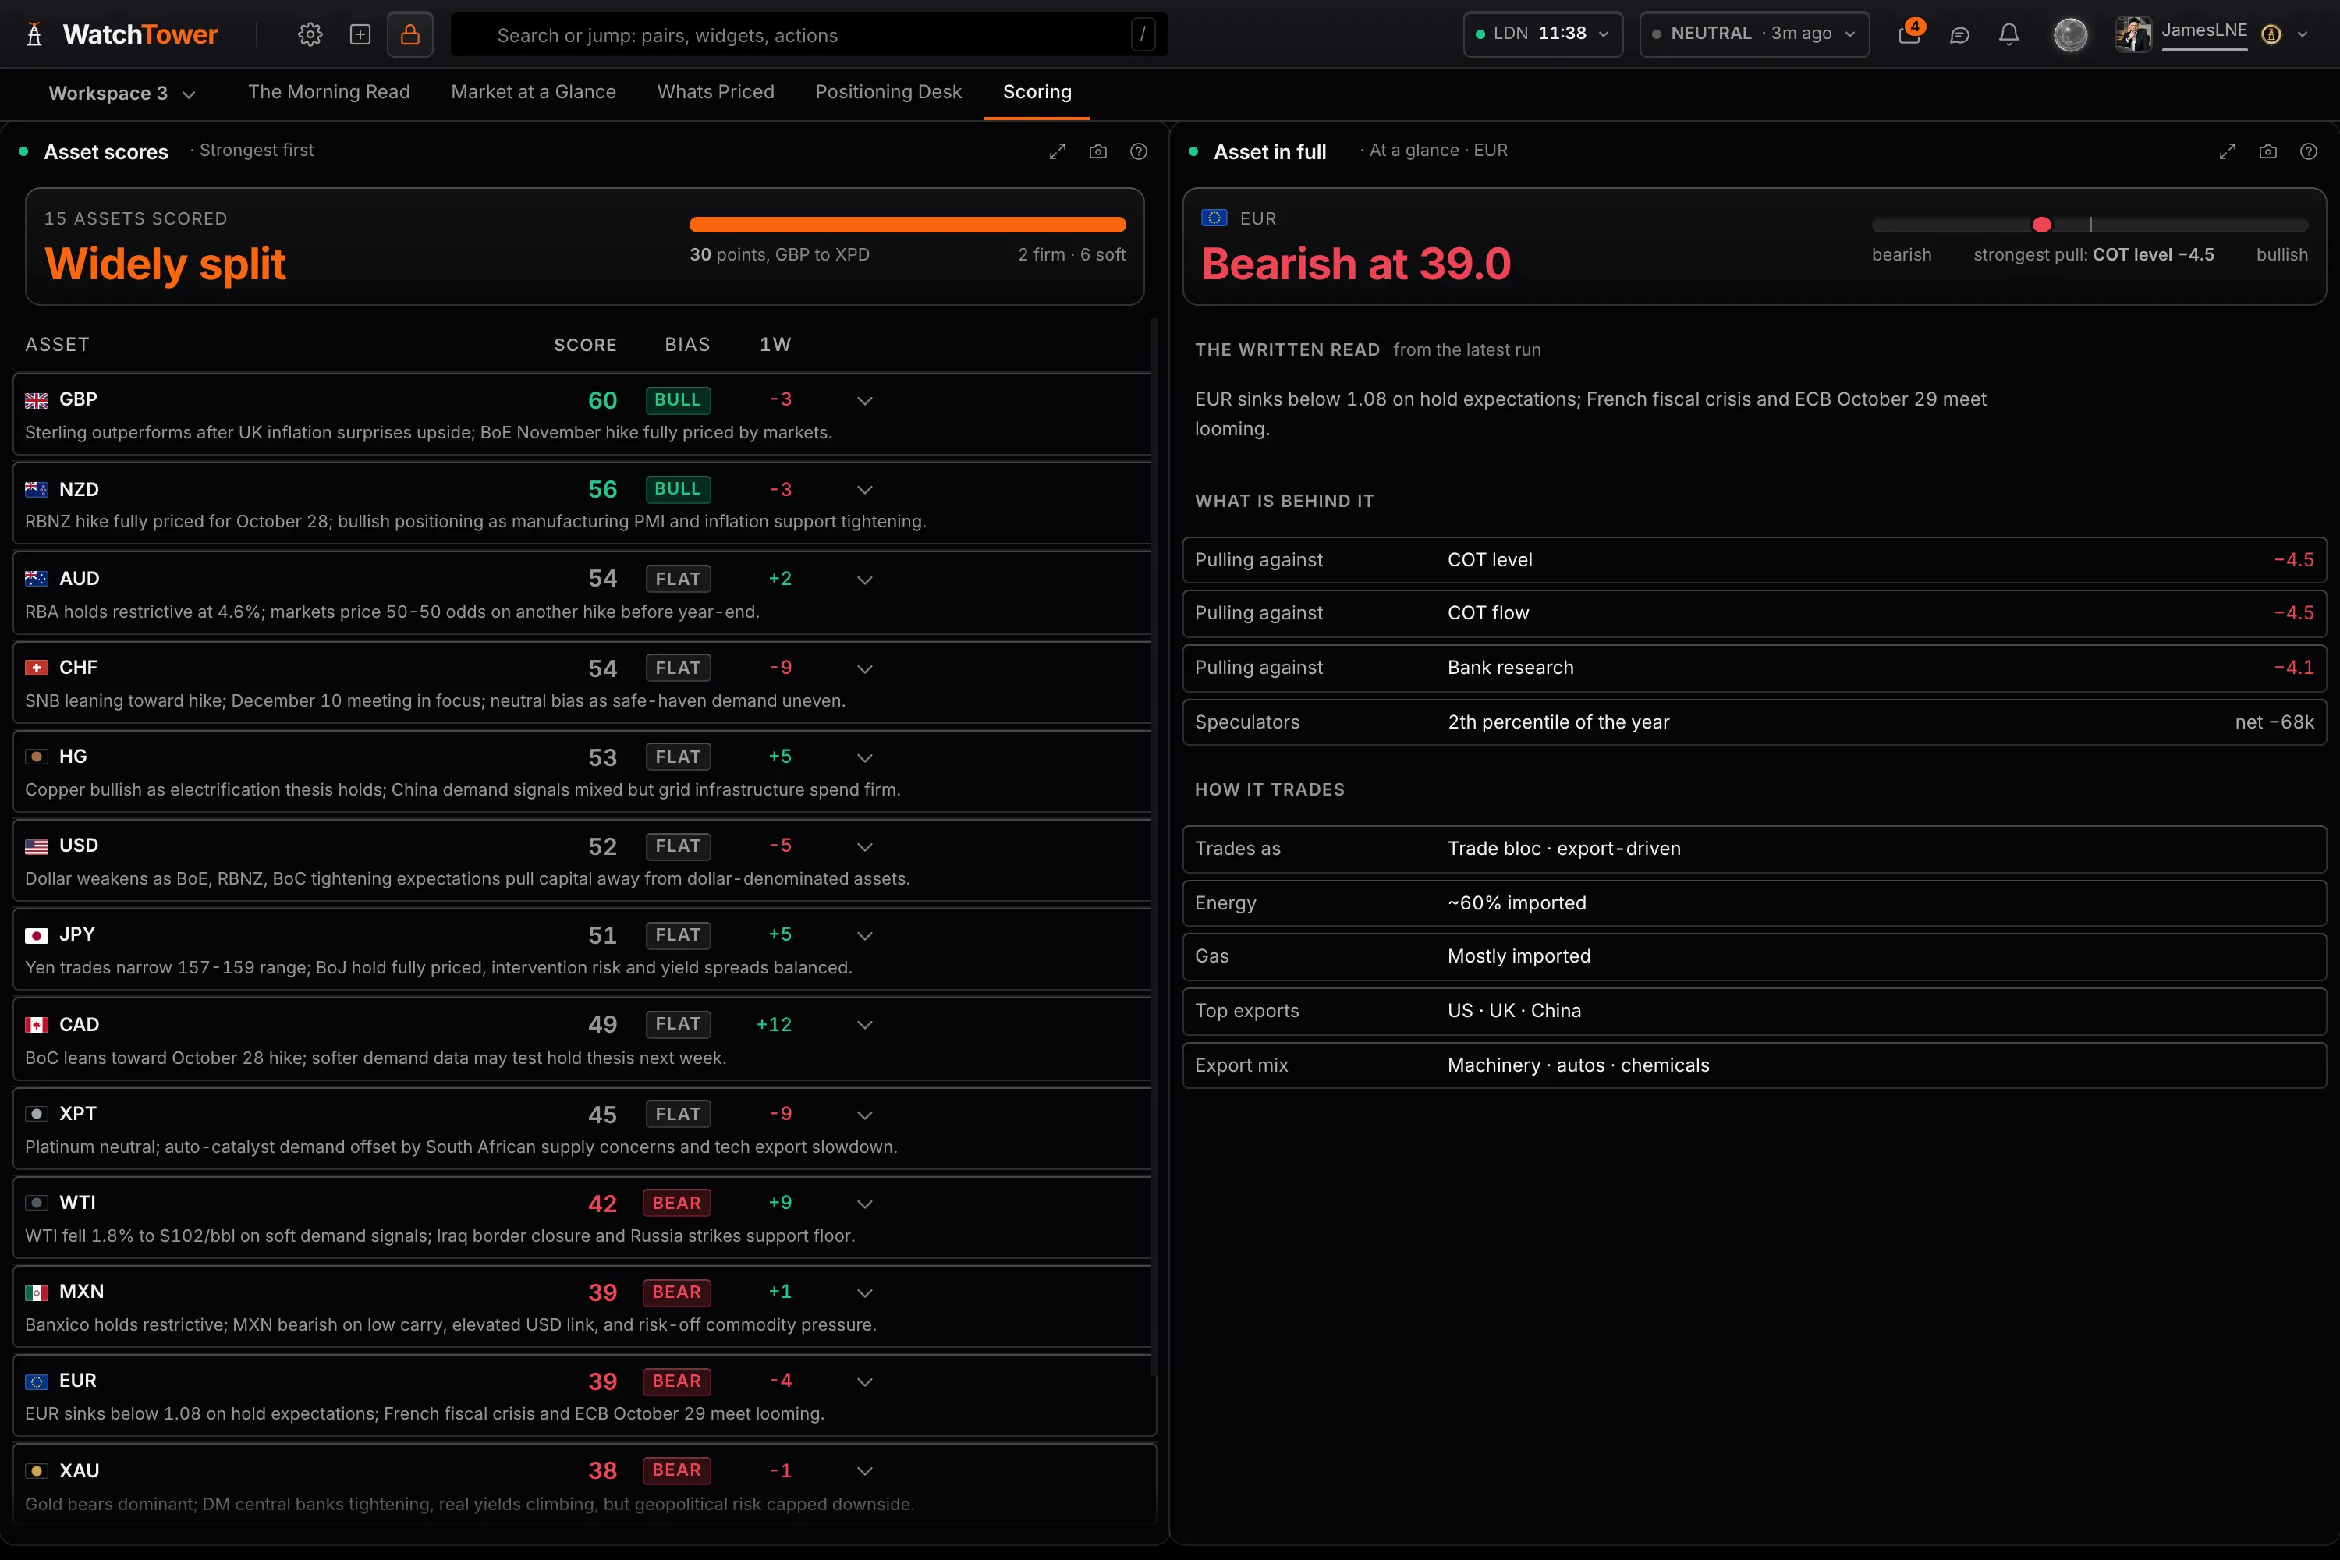Screen dimensions: 2340x1560
Task: Click the BEAR badge on MXN row
Action: pyautogui.click(x=676, y=1292)
